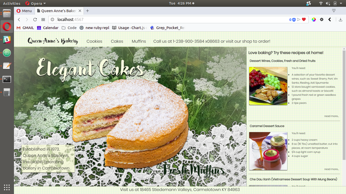Open Slack from the dock
Viewport: 346px width, 194px height.
coord(7,40)
